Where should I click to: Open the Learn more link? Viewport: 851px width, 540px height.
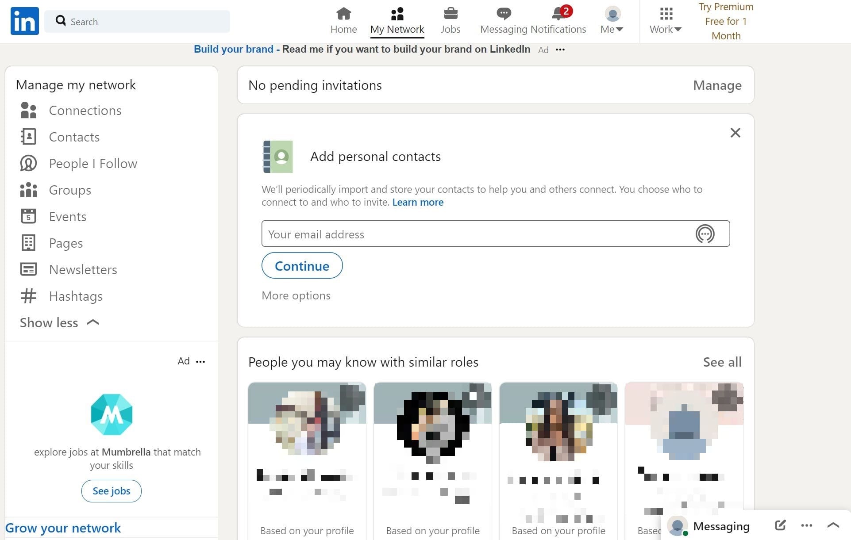[417, 202]
